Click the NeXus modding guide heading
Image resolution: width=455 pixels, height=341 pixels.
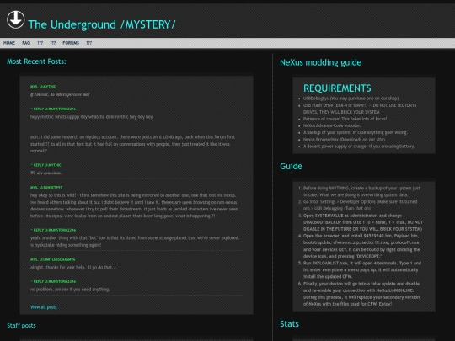click(321, 62)
